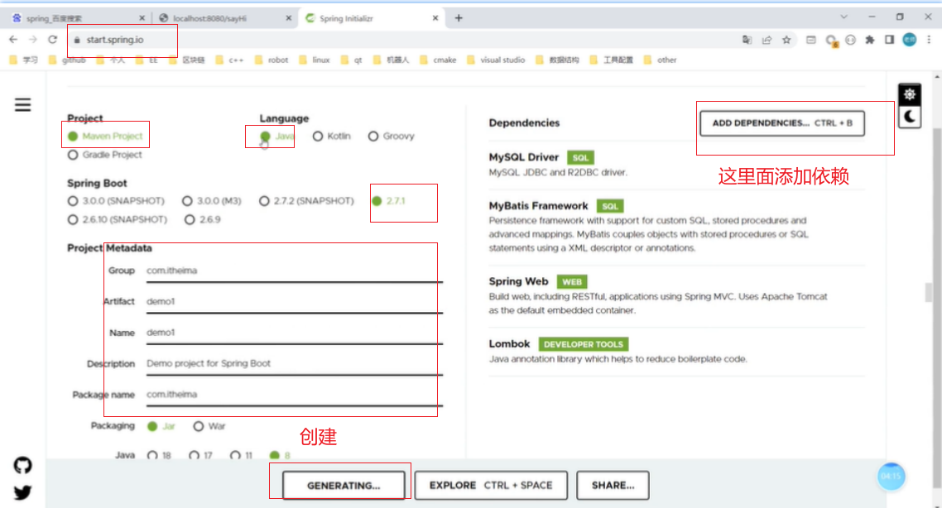Bookmark this page with the star icon
Screen dimensions: 942x508
(786, 39)
